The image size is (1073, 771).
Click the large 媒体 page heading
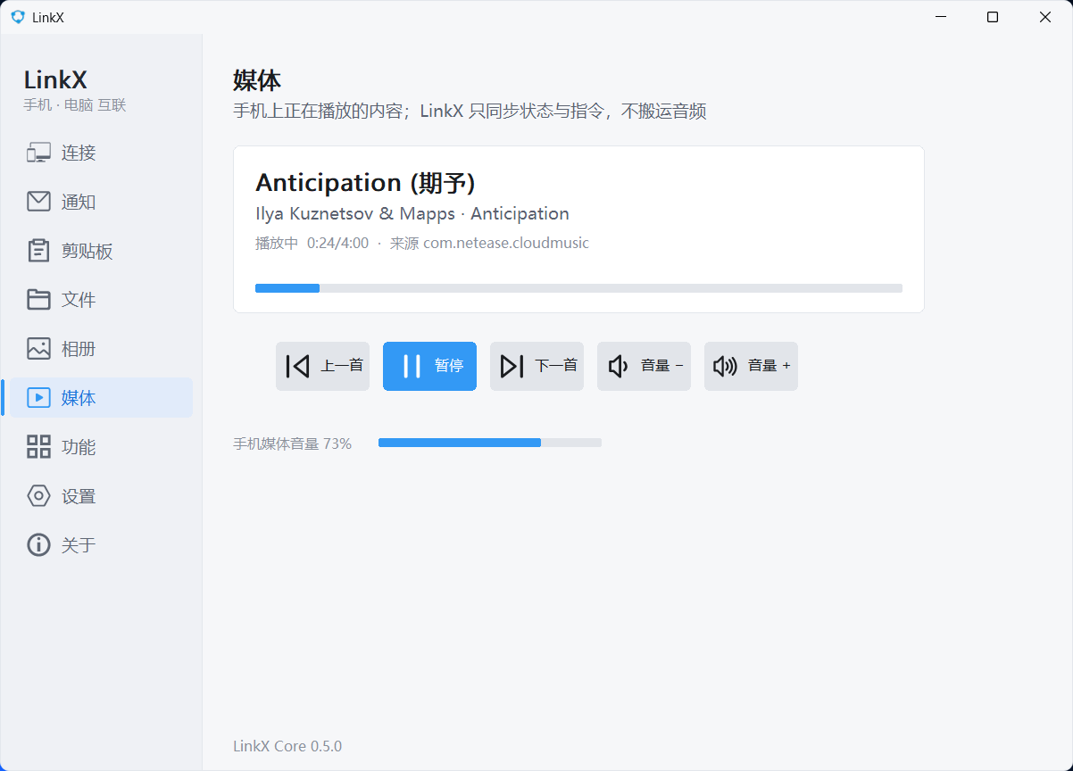point(257,80)
